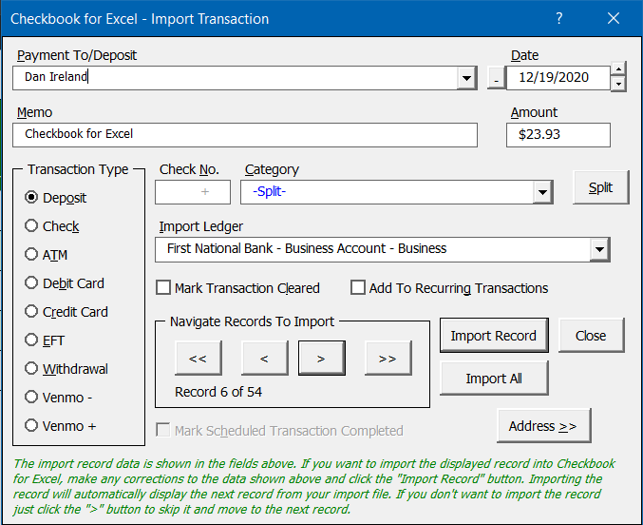Click the date spinner down arrow
Image resolution: width=643 pixels, height=525 pixels.
coord(618,85)
